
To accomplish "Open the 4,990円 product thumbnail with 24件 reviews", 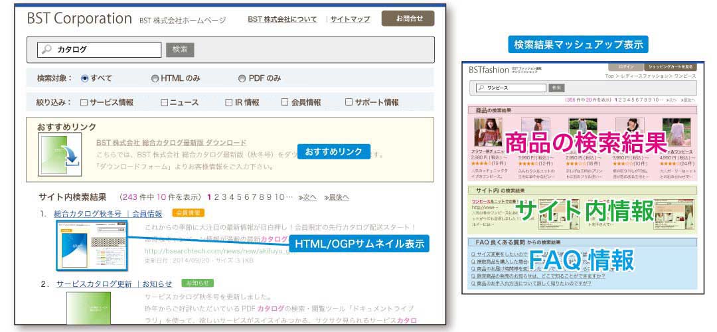I will 677,132.
